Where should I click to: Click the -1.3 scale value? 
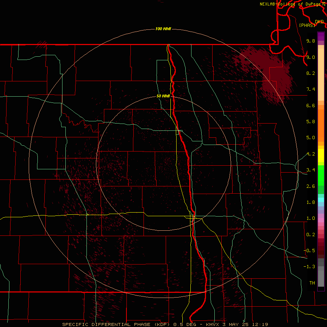(309, 267)
